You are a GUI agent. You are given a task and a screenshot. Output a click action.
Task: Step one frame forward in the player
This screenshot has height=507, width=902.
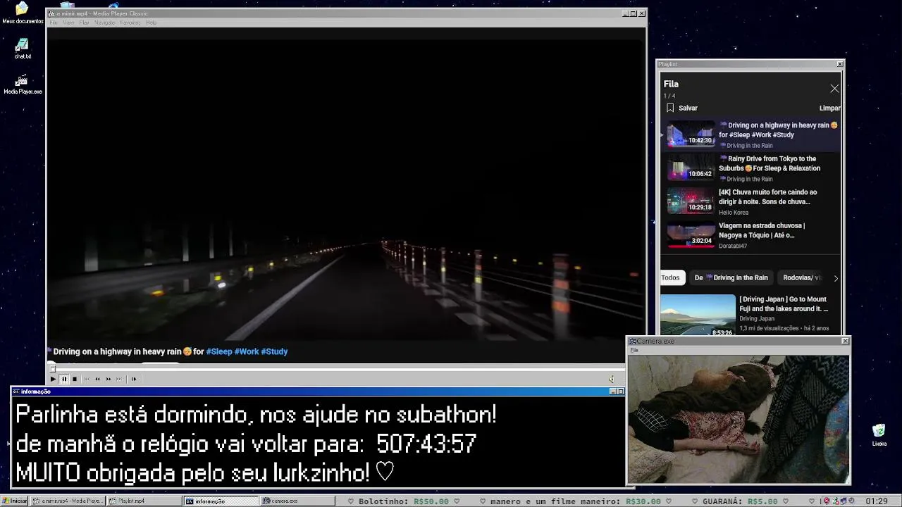click(x=134, y=379)
